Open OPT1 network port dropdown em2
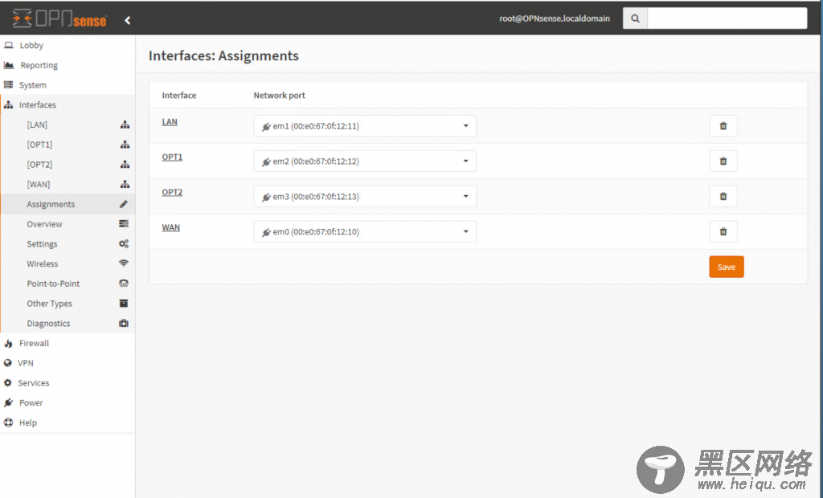 [x=365, y=161]
